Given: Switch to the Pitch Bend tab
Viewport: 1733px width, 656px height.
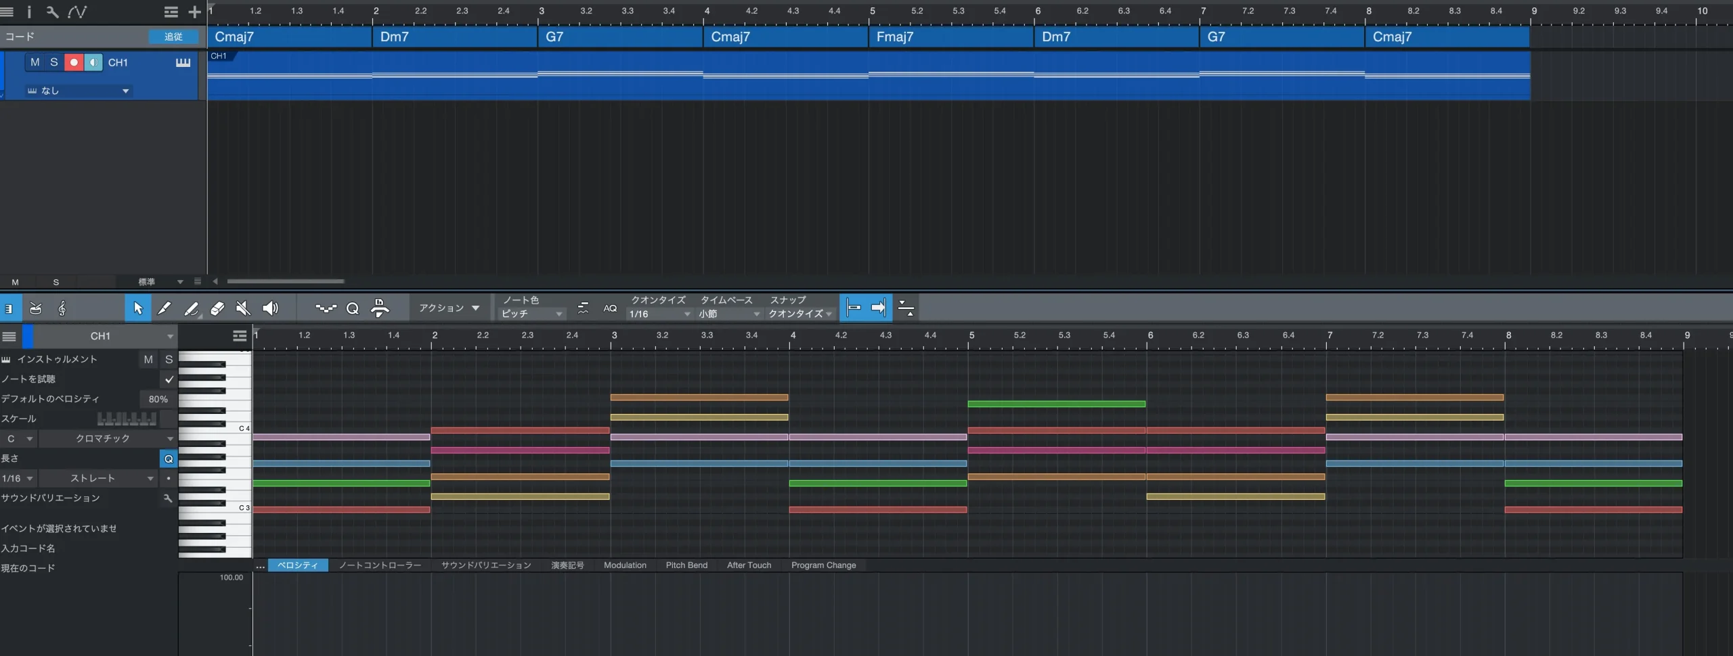Looking at the screenshot, I should pyautogui.click(x=686, y=565).
